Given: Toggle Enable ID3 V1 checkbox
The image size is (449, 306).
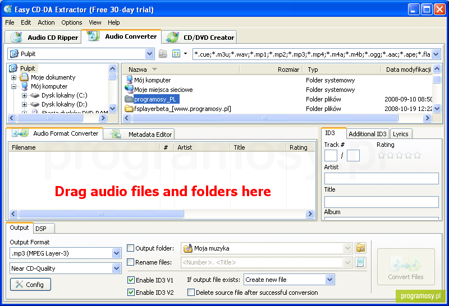Looking at the screenshot, I should [131, 280].
